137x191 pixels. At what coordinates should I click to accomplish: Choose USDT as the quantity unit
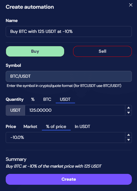[x=65, y=99]
